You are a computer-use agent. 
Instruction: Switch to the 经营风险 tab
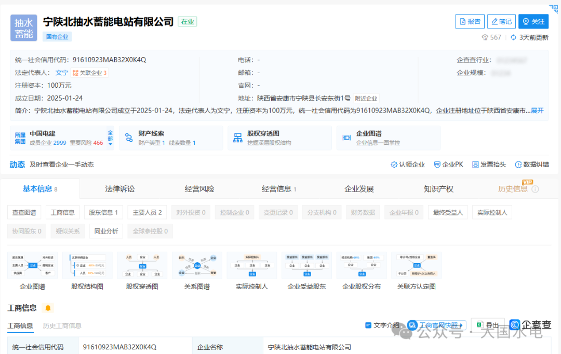199,189
